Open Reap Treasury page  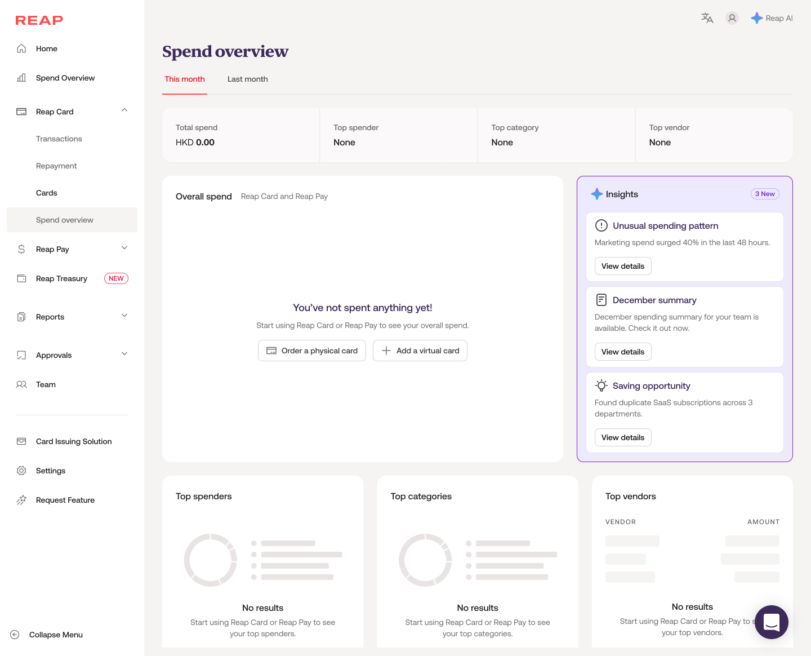(x=62, y=278)
